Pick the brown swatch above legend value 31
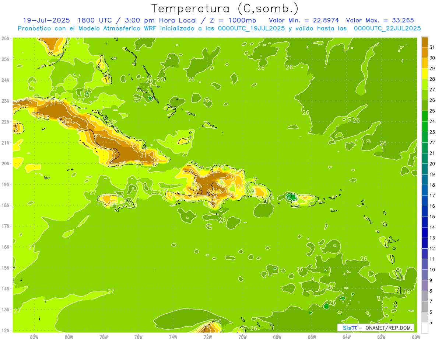Screen dimensions: 442x342 pyautogui.click(x=425, y=42)
